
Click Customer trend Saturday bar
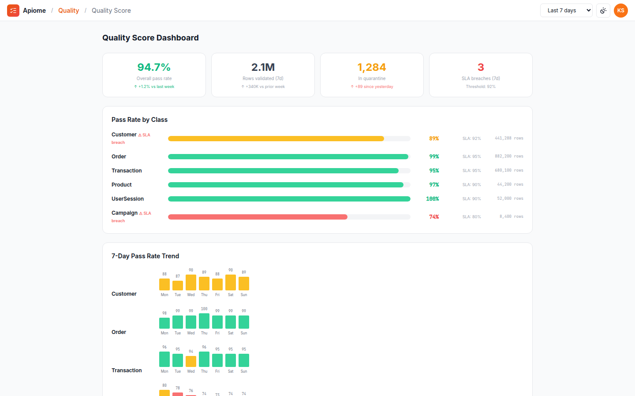[x=231, y=282]
